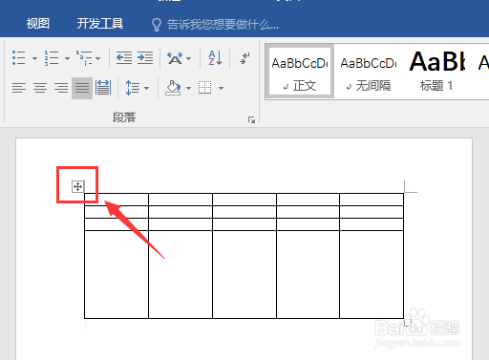Open bullet list style dropdown
Image resolution: width=489 pixels, height=360 pixels.
click(34, 58)
